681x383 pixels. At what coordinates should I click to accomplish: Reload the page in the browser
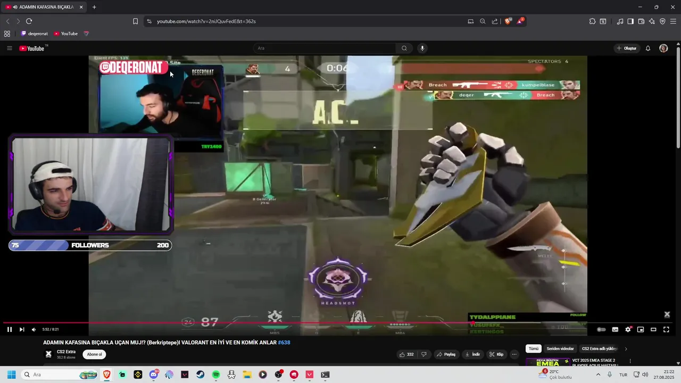(x=29, y=21)
